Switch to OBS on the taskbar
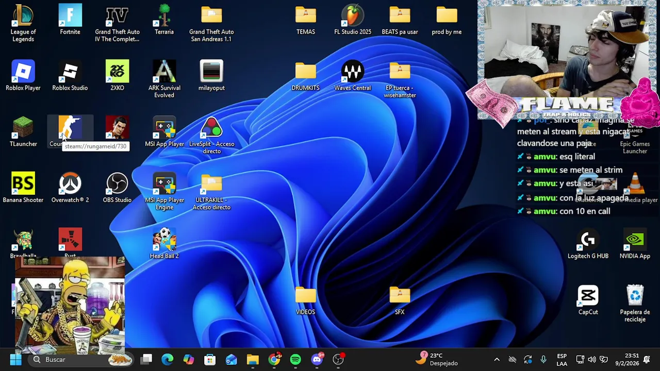The height and width of the screenshot is (371, 660). tap(338, 359)
